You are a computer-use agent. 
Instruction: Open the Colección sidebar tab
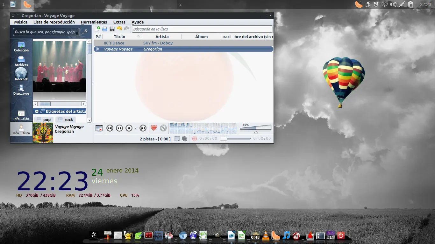tap(21, 47)
